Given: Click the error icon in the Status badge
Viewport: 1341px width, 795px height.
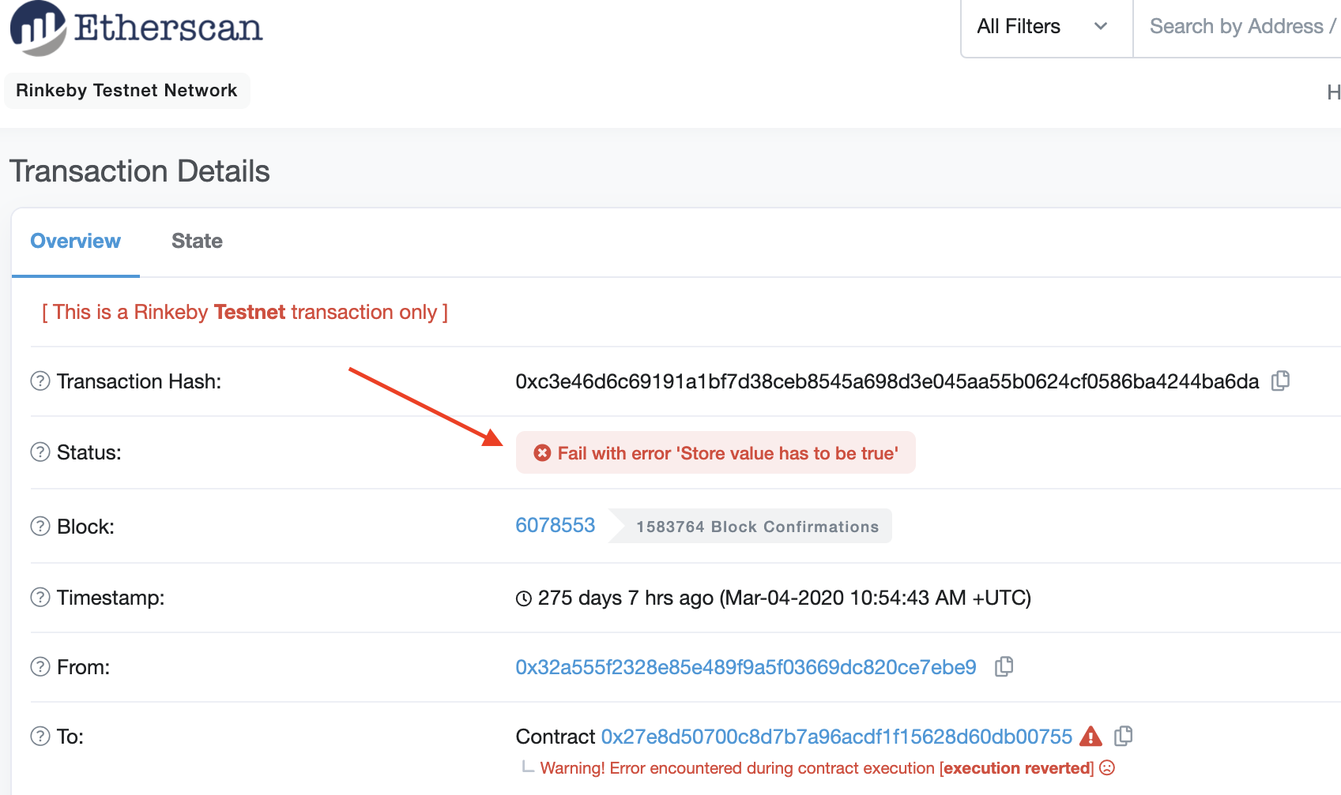Looking at the screenshot, I should click(541, 452).
